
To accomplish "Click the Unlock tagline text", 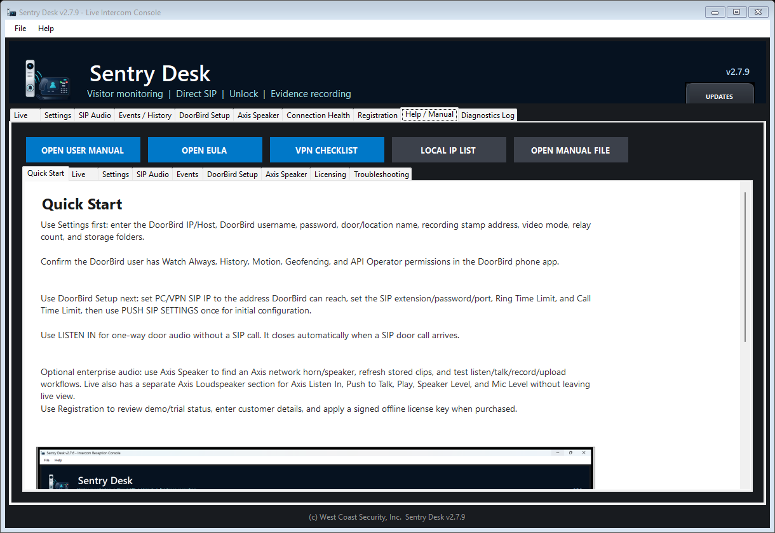I will coord(244,94).
